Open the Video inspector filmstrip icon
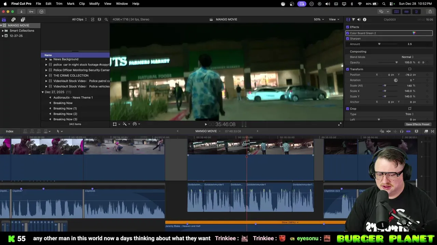 click(348, 19)
